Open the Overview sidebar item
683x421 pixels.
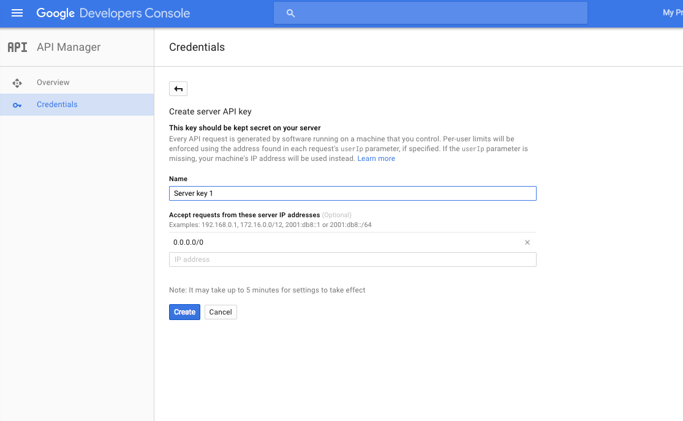(53, 83)
